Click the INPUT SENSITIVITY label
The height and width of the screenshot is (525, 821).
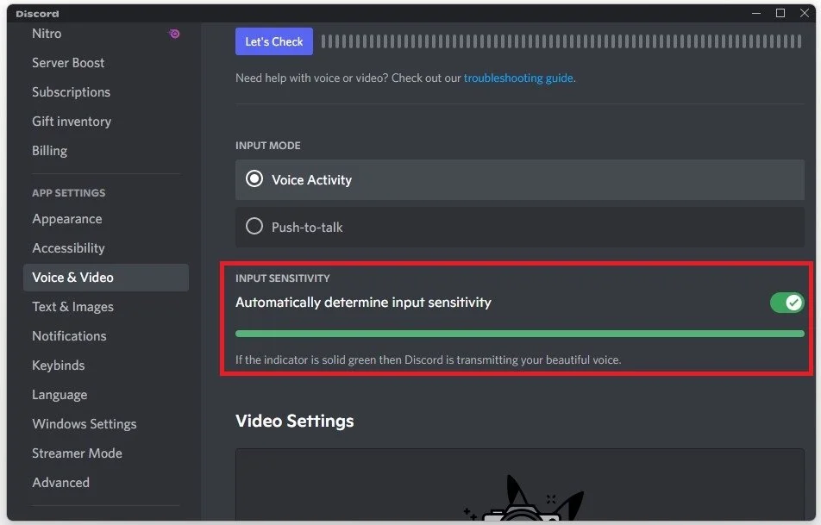[x=282, y=278]
